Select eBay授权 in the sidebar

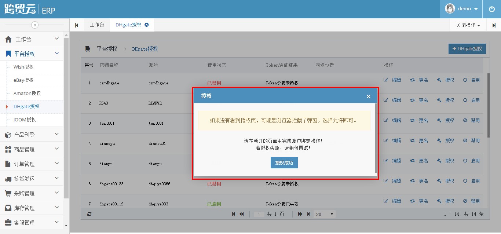(23, 80)
